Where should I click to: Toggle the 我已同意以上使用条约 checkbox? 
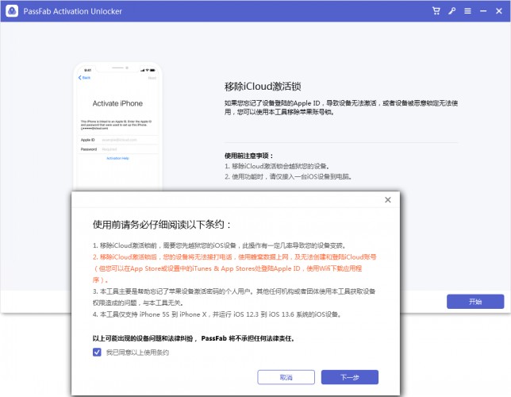click(97, 352)
